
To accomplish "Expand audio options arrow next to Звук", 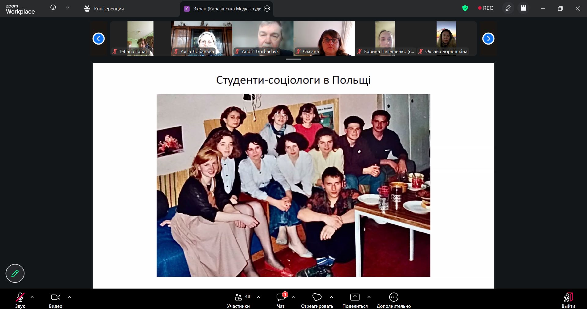I will (32, 297).
